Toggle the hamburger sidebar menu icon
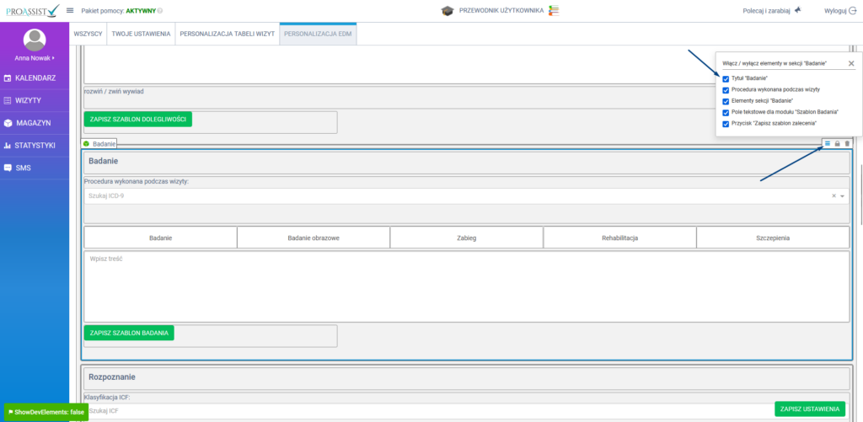The image size is (863, 422). click(x=70, y=10)
